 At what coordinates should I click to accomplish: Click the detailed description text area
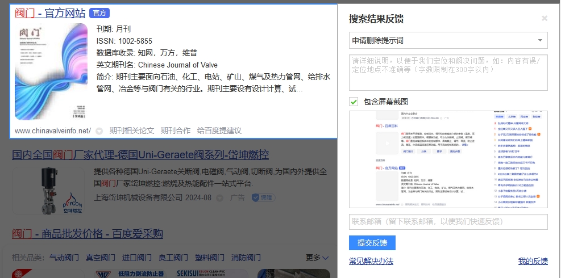(448, 73)
